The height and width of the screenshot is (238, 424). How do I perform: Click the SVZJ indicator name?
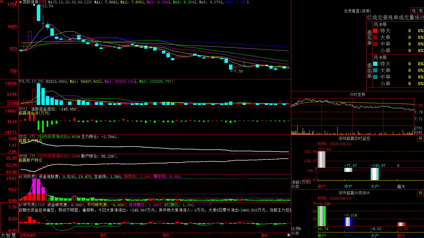coord(23,109)
